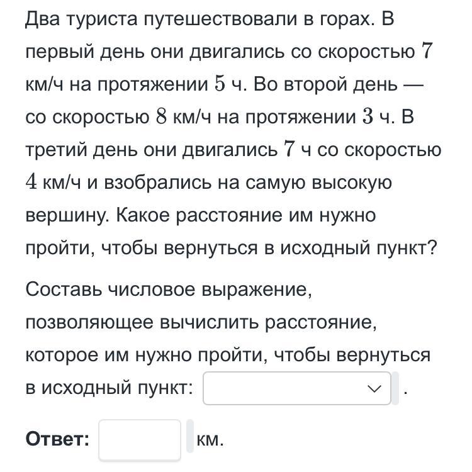Click the number 5 before ч. Во второй день
This screenshot has height=472, width=472.
coord(220,84)
